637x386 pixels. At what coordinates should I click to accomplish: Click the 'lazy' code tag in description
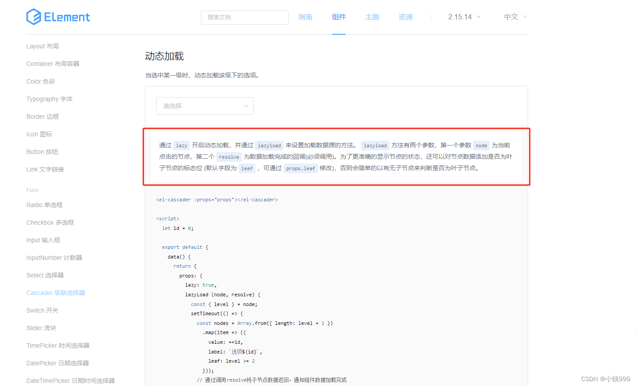(x=182, y=146)
